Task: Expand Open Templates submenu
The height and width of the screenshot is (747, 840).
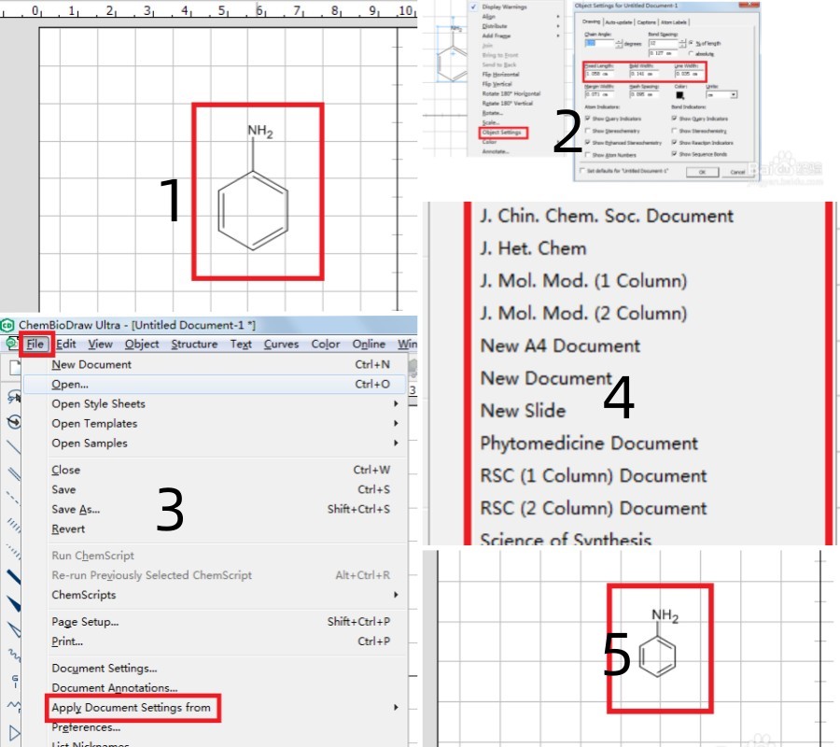Action: pyautogui.click(x=396, y=423)
